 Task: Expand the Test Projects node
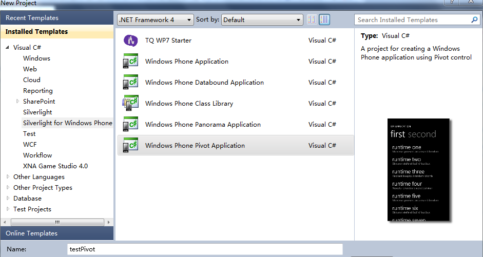click(8, 209)
